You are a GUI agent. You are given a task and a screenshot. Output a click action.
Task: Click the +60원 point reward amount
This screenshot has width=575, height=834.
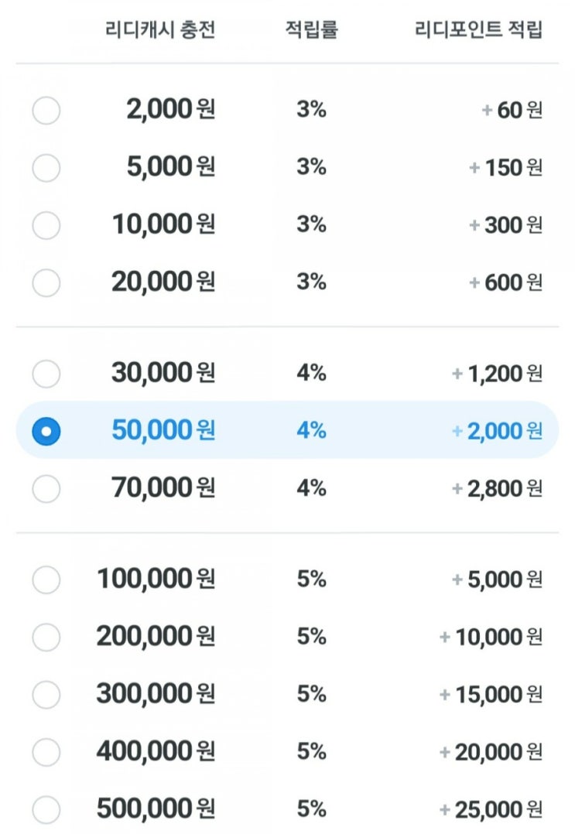click(512, 111)
